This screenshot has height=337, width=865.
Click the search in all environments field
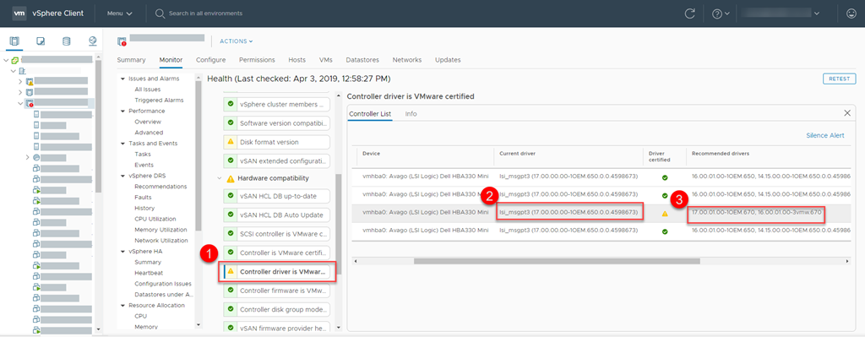205,14
